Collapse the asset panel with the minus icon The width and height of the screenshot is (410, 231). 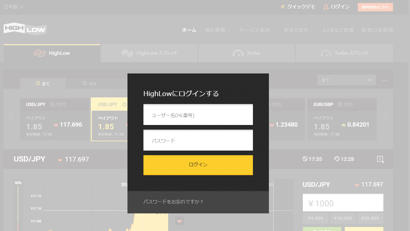pyautogui.click(x=385, y=80)
